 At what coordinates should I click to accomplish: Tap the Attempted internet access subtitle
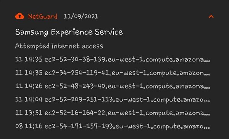[59, 46]
